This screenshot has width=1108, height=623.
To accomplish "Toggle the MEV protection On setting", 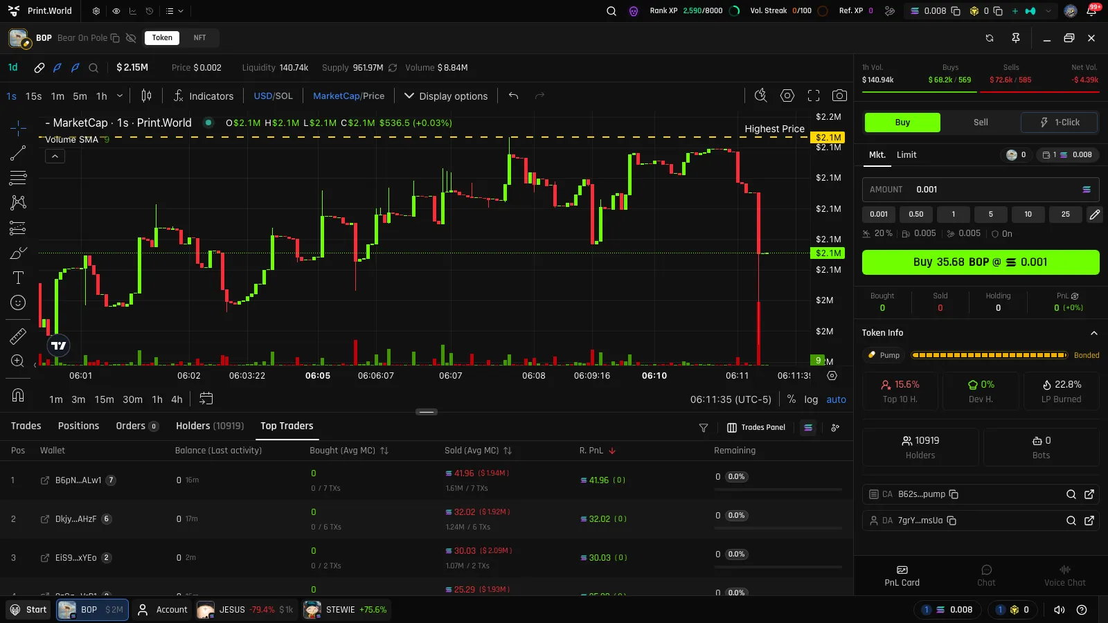I will tap(1001, 234).
